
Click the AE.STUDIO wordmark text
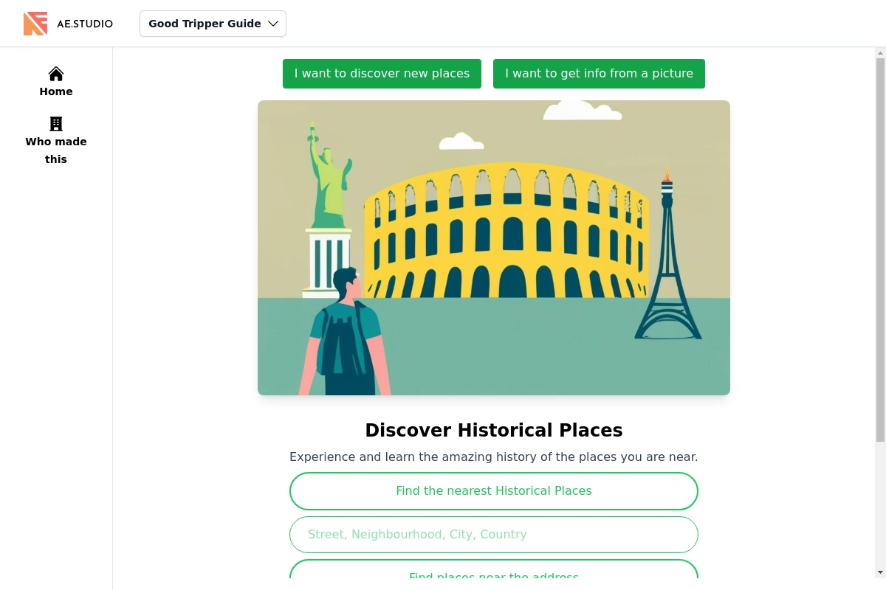[85, 24]
